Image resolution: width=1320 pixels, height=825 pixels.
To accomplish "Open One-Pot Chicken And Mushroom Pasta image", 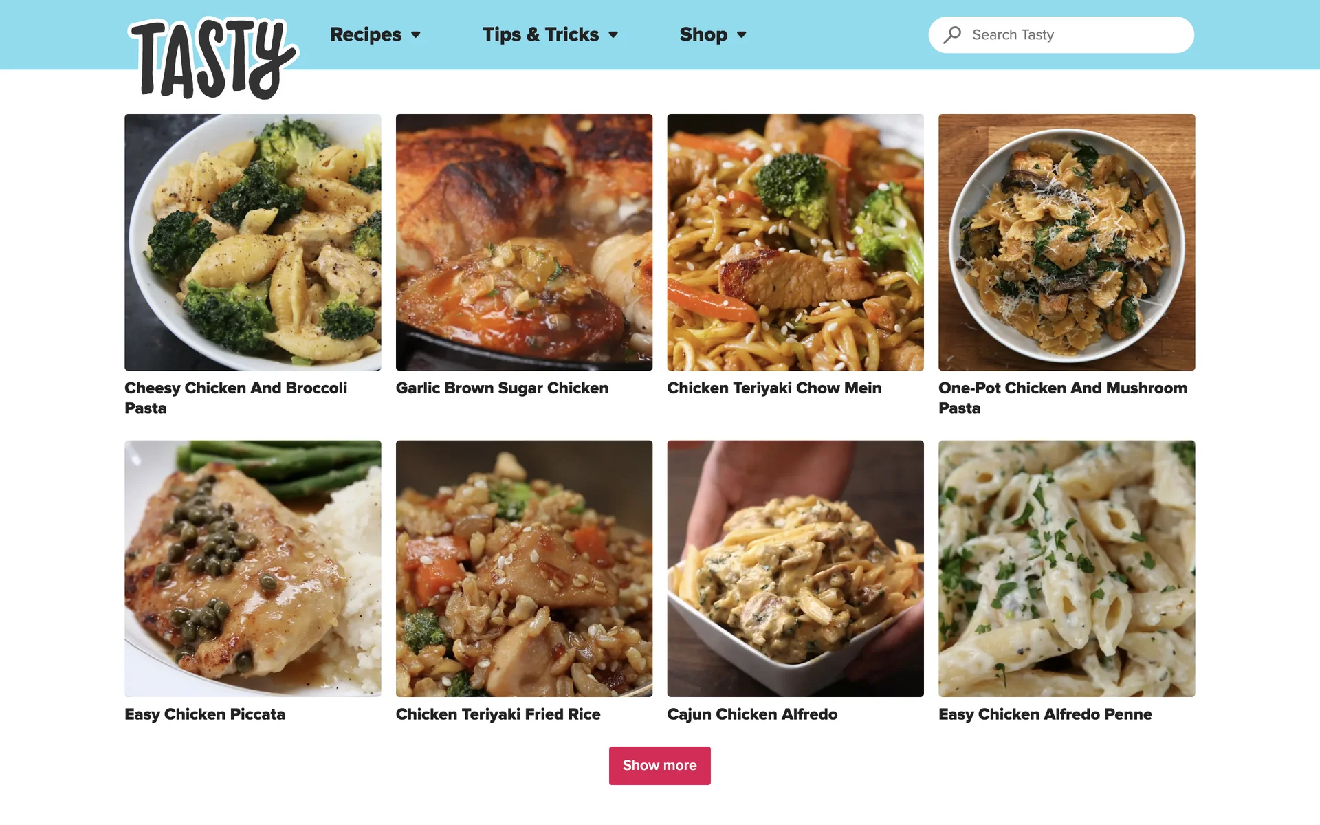I will tap(1066, 242).
